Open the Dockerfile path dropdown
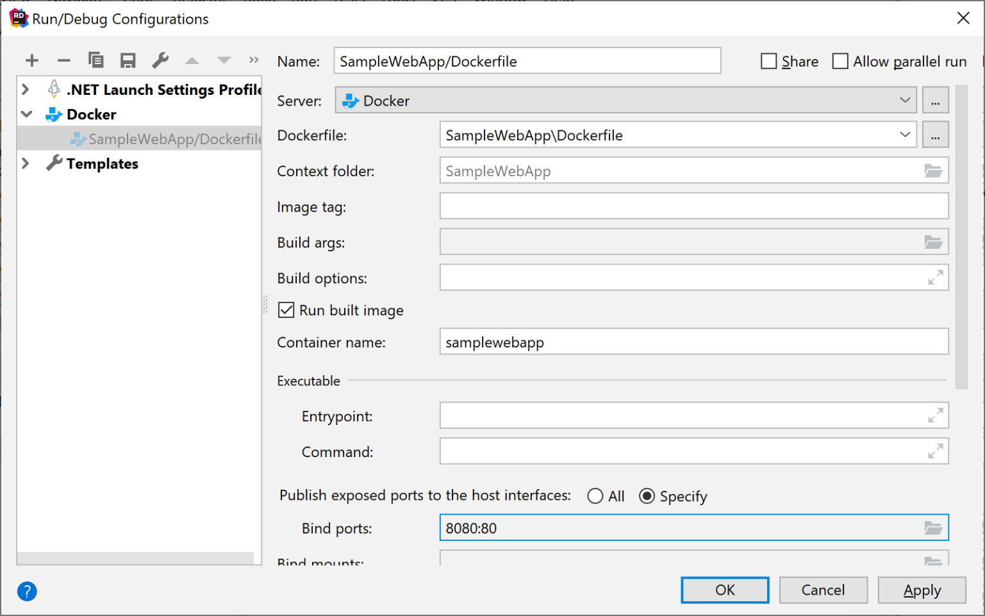Screen dimensions: 985x616 click(x=904, y=135)
